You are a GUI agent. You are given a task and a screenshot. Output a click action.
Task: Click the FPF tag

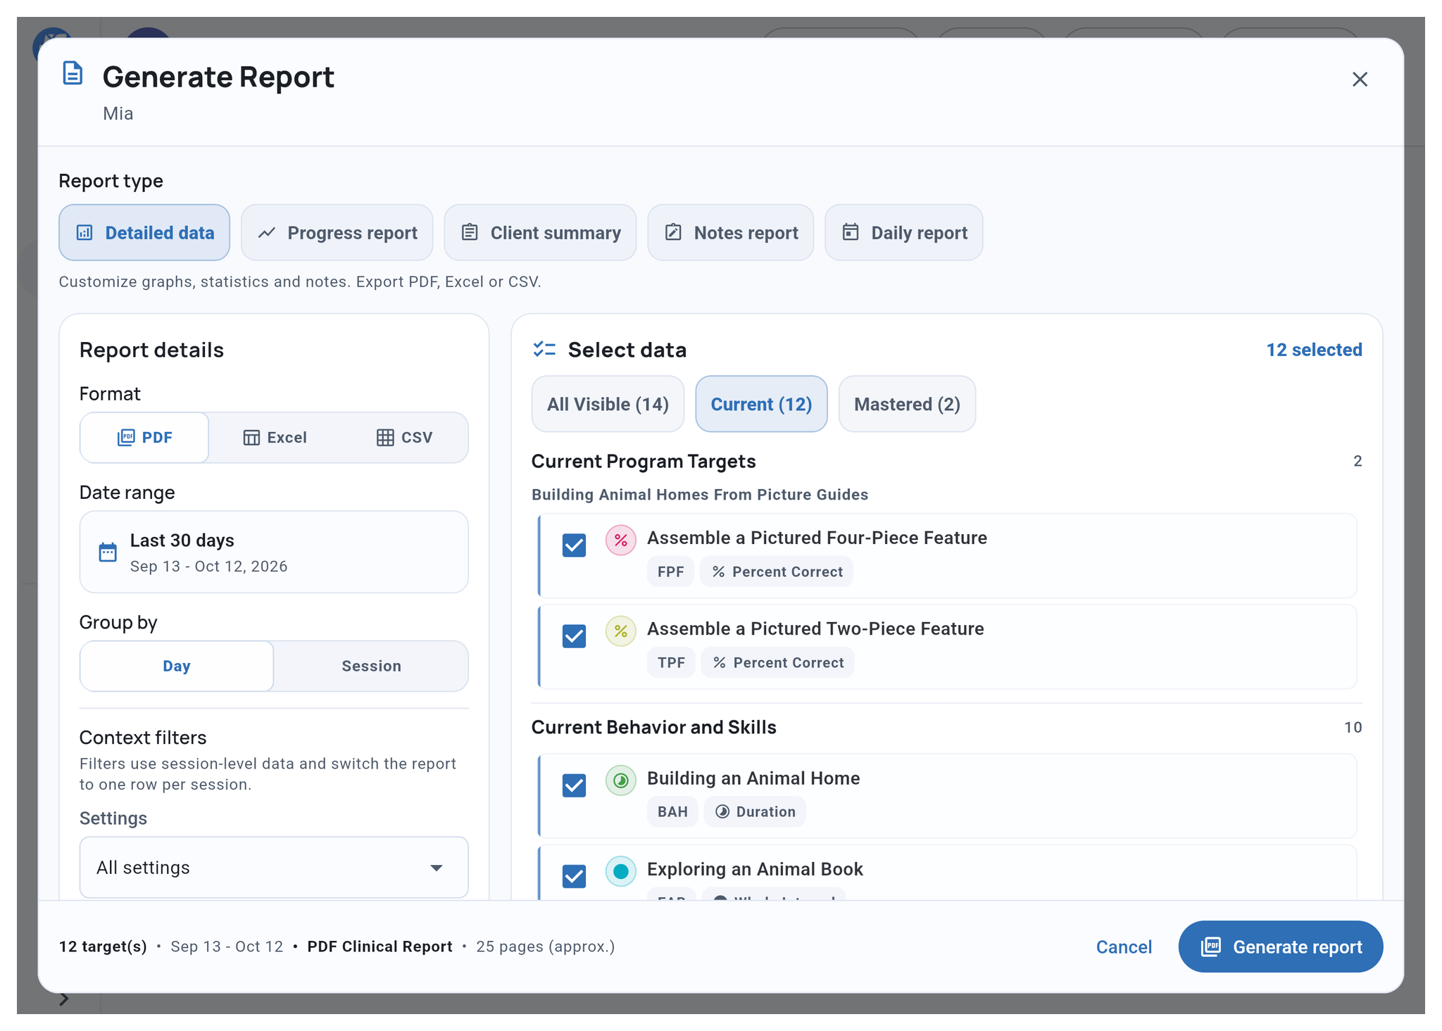point(670,572)
